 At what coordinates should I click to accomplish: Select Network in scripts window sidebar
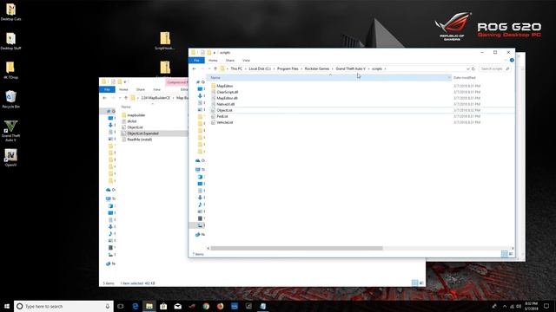tap(201, 235)
